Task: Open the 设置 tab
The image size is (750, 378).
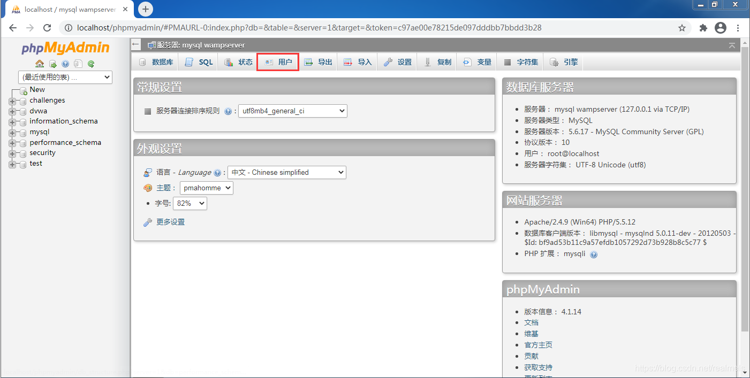Action: coord(397,62)
